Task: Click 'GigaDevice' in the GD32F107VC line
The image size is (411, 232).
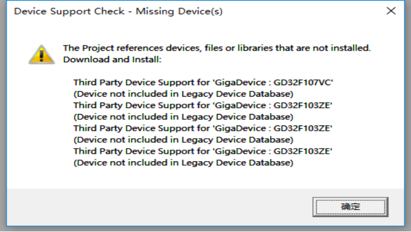Action: [x=241, y=82]
